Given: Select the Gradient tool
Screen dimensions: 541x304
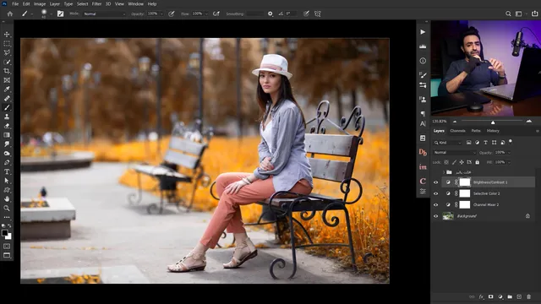Looking at the screenshot, I should pyautogui.click(x=7, y=135).
